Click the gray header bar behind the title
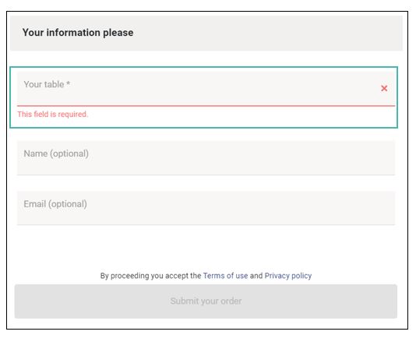This screenshot has height=342, width=416. [x=206, y=33]
